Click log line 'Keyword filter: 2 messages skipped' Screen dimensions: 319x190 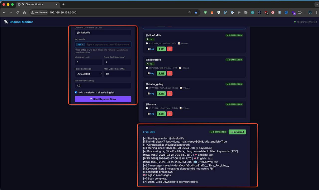(x=179, y=168)
